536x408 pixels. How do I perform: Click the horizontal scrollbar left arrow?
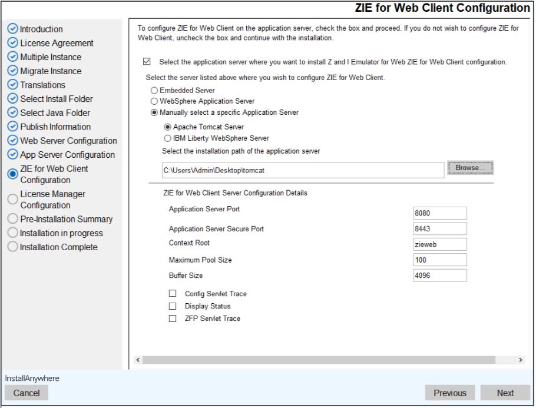point(138,360)
